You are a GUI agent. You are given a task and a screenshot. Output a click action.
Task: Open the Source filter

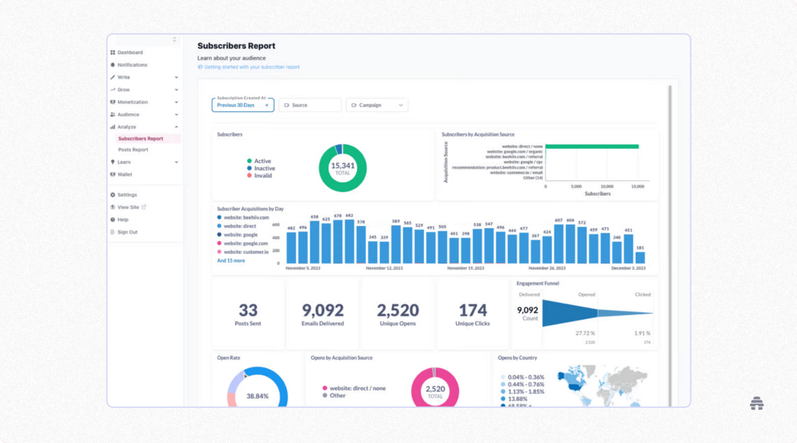click(310, 105)
